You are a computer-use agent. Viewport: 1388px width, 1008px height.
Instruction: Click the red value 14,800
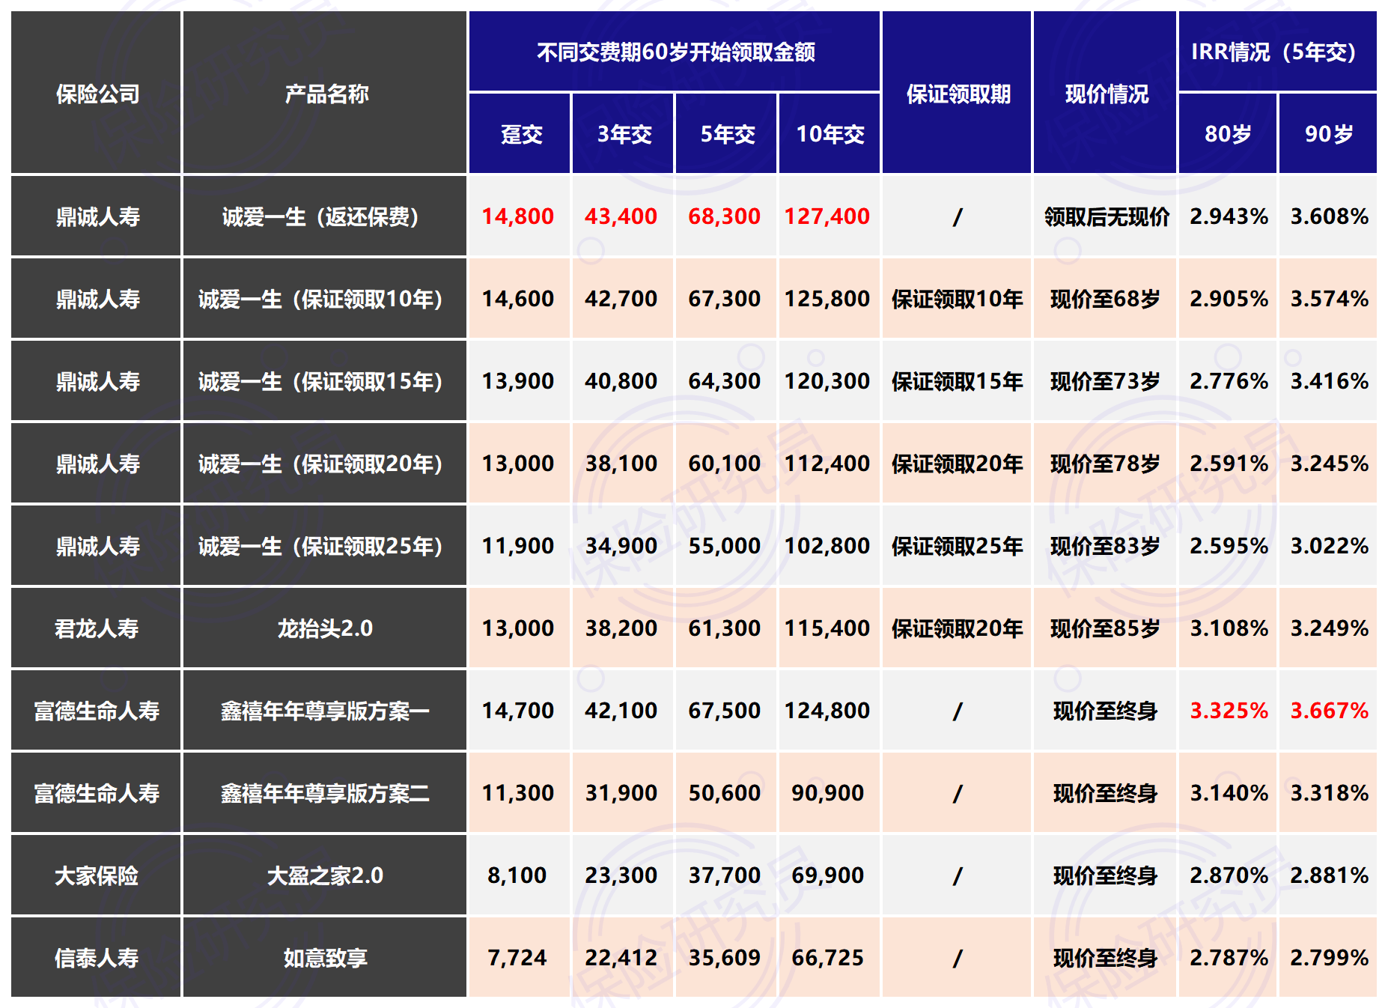pyautogui.click(x=518, y=216)
